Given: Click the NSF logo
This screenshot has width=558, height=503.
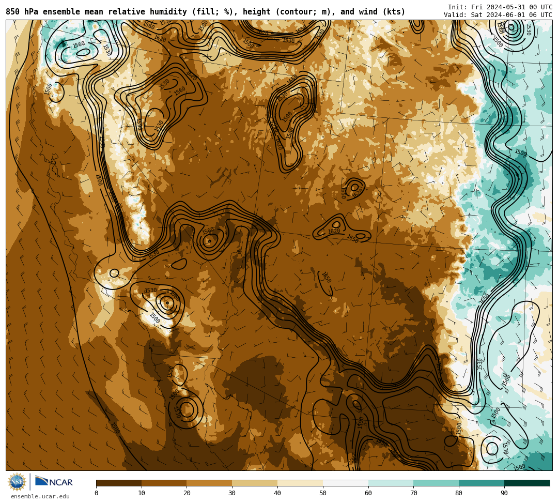Looking at the screenshot, I should click(x=17, y=482).
